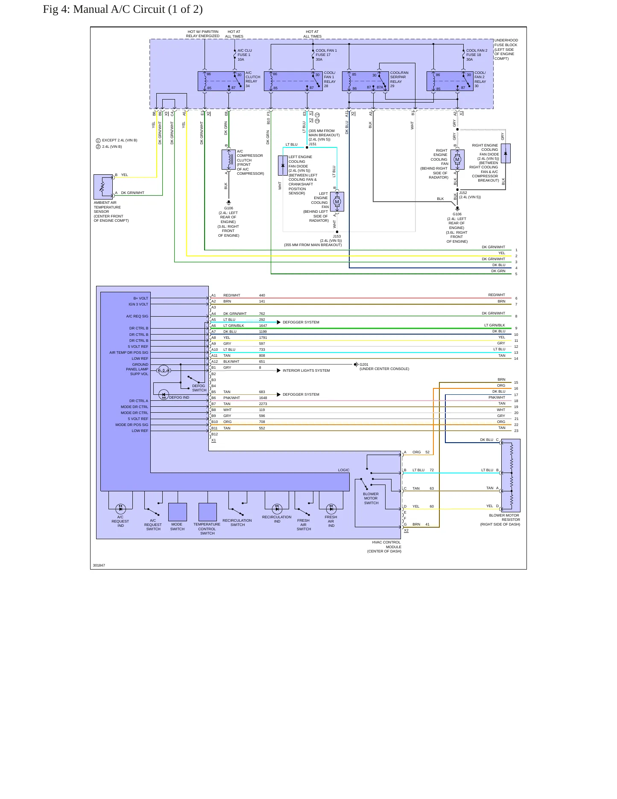This screenshot has width=617, height=799.
Task: Click the 'J152' junction label
Action: 463,193
